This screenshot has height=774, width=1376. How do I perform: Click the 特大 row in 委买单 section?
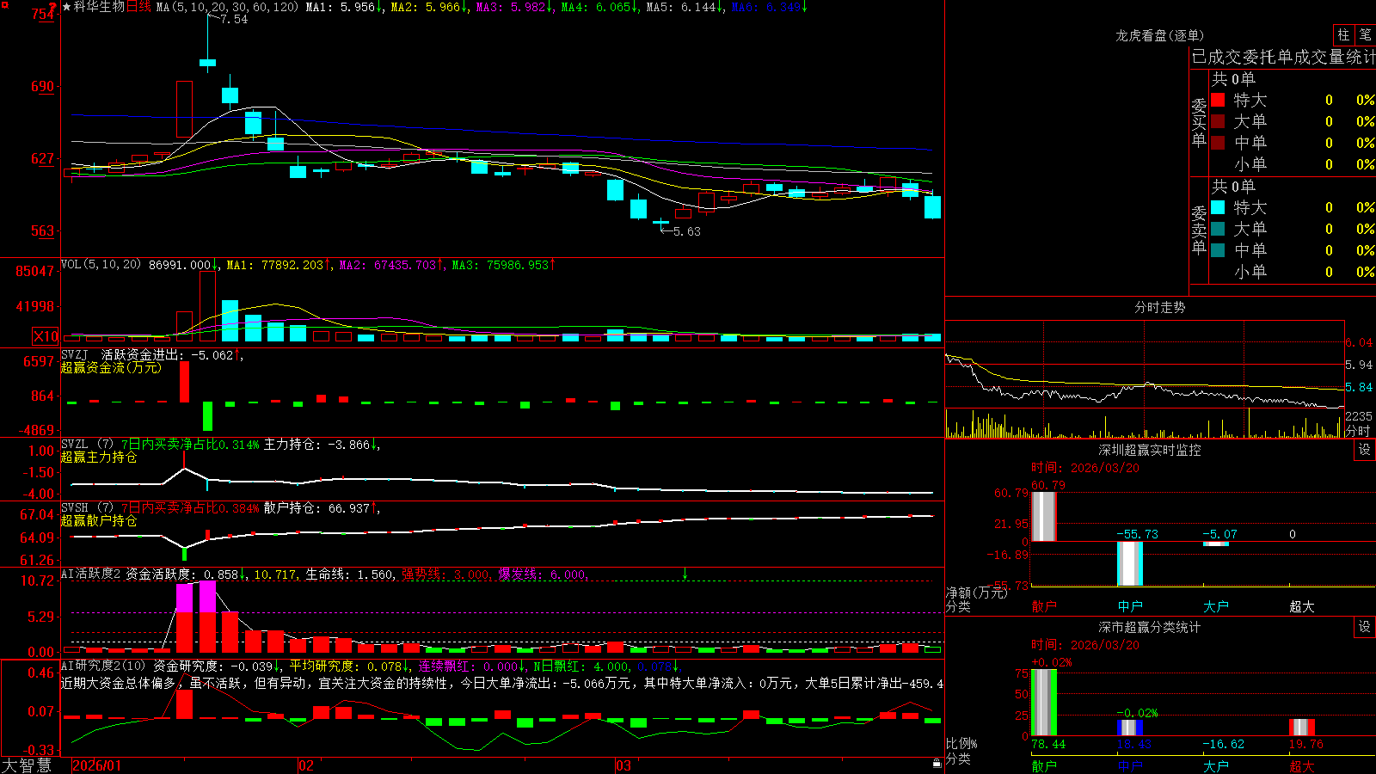(1293, 100)
